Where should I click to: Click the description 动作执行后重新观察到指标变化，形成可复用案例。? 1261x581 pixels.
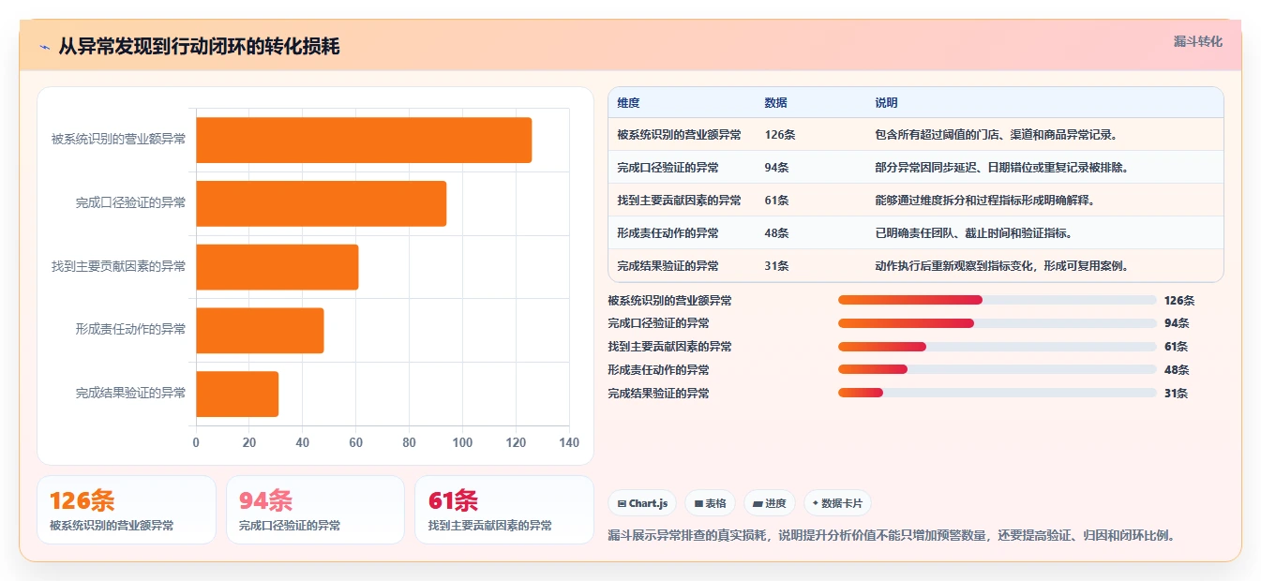[x=1001, y=266]
